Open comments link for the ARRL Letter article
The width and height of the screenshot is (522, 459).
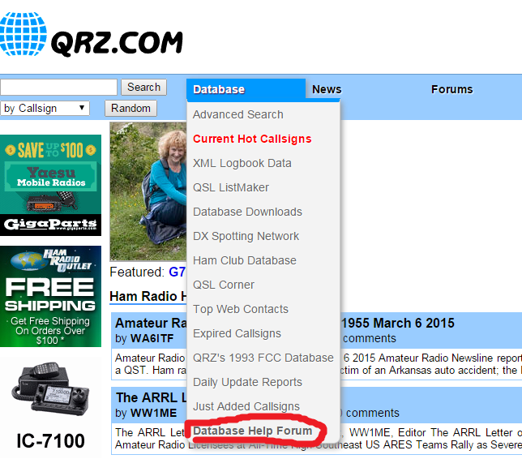pos(372,413)
